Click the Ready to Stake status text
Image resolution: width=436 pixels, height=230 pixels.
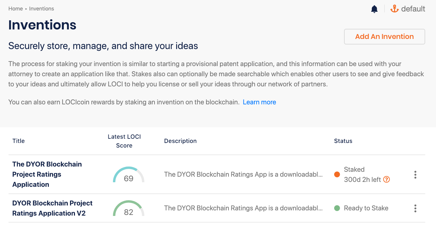(366, 208)
